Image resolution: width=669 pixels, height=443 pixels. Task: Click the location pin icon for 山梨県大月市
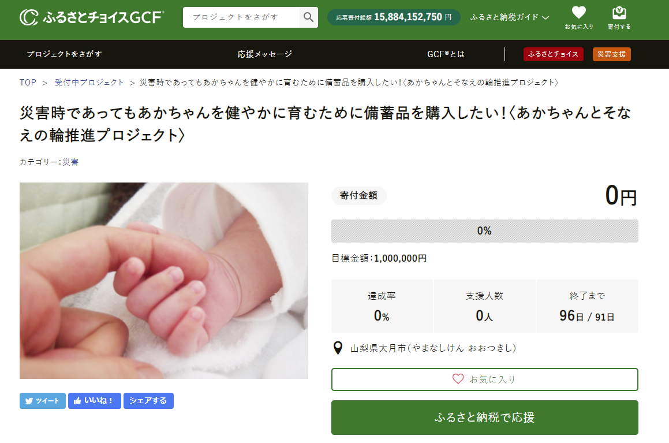click(338, 348)
